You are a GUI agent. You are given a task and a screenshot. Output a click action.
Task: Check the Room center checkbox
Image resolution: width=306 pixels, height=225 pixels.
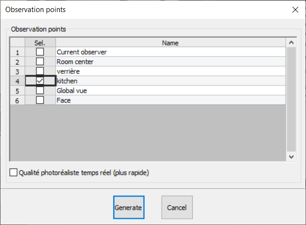[40, 61]
